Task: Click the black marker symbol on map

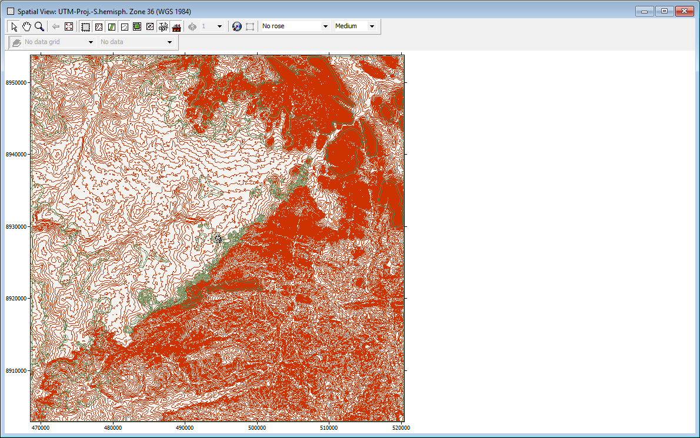Action: point(218,238)
